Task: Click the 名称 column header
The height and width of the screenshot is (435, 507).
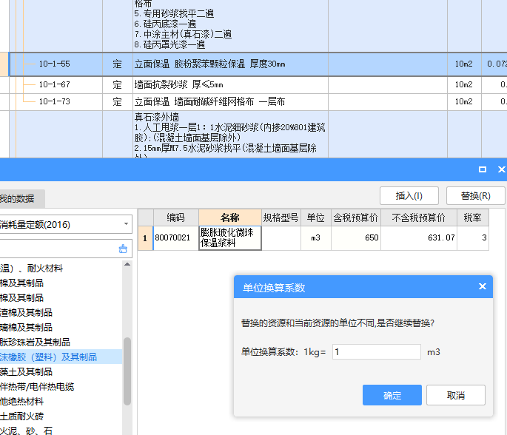Action: 230,217
